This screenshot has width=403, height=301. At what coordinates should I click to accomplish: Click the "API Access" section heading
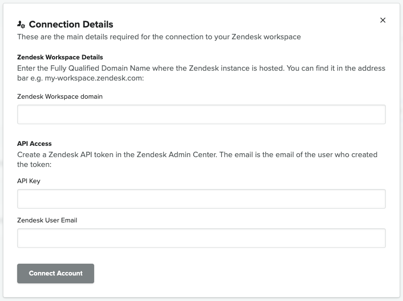coord(34,144)
